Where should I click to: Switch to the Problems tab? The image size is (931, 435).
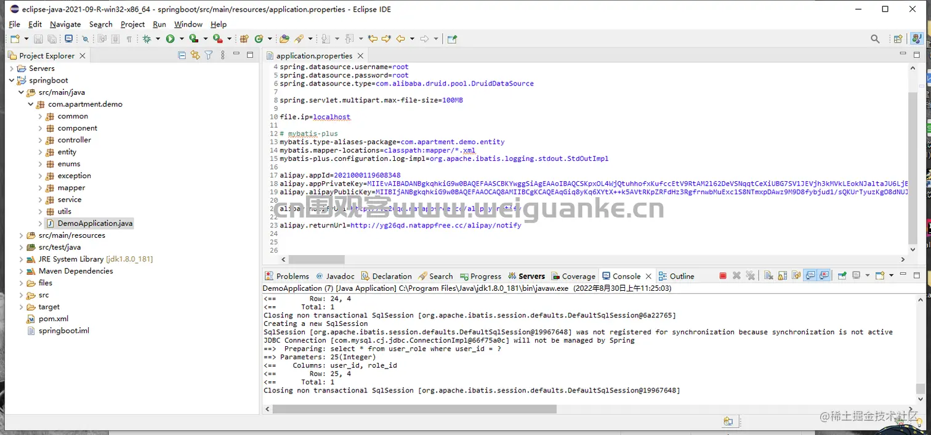287,276
